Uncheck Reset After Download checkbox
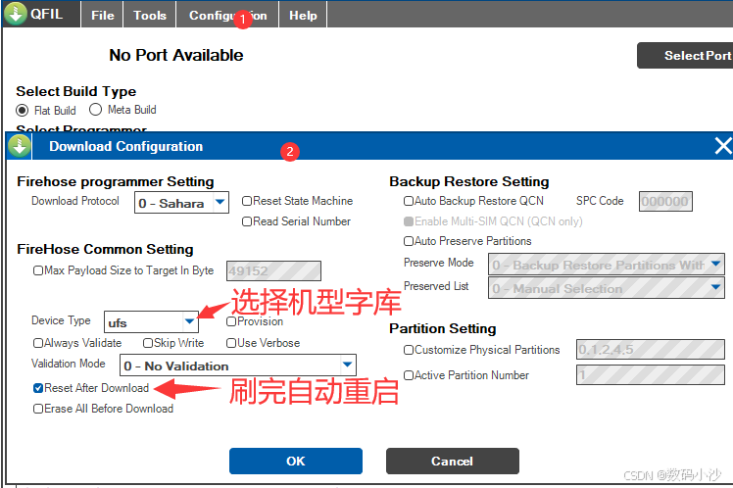Screen dimensions: 733x488 point(38,388)
